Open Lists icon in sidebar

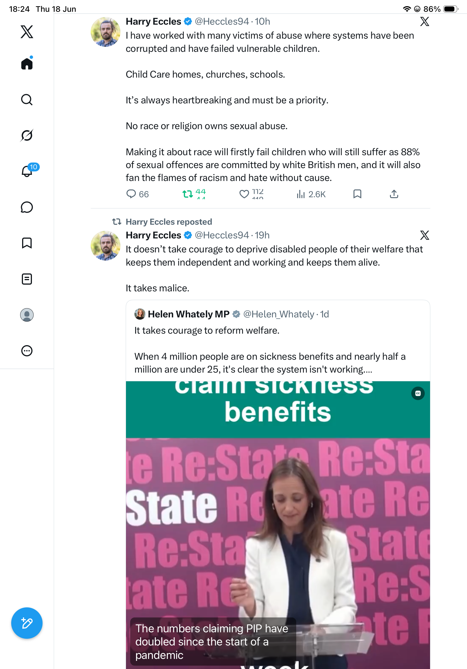27,279
